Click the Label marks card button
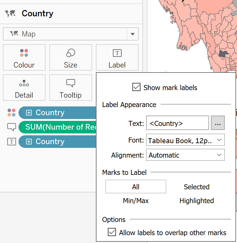The image size is (237, 243). (x=117, y=57)
